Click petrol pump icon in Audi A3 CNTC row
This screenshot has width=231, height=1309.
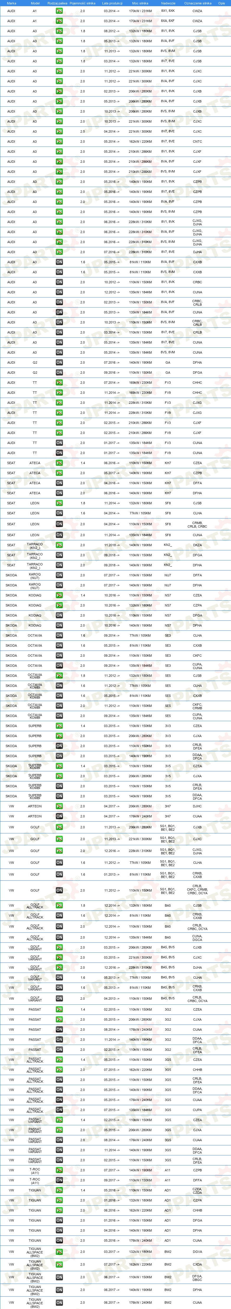click(x=59, y=141)
